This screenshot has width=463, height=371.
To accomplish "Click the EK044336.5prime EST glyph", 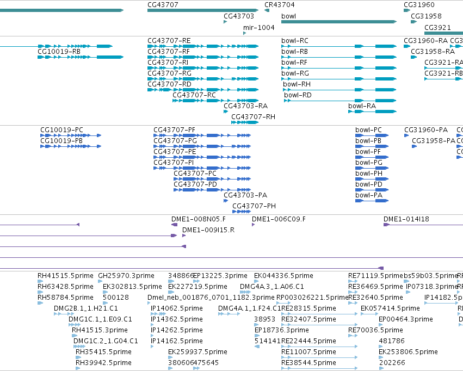I will pyautogui.click(x=256, y=282).
